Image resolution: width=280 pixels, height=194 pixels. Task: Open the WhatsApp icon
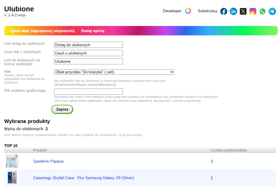point(262,11)
